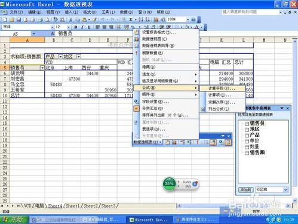Sort descending using the Z-A icon
Viewport: 298px width, 224px height.
pos(148,20)
